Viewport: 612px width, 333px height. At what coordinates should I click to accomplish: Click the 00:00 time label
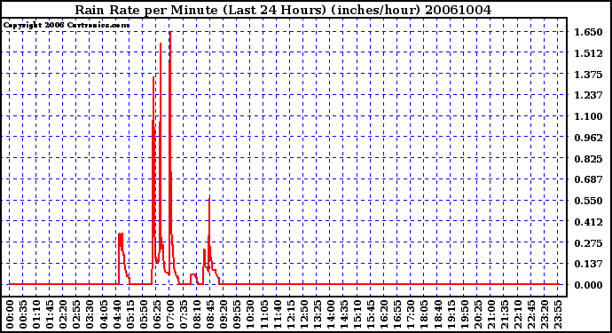pyautogui.click(x=10, y=314)
